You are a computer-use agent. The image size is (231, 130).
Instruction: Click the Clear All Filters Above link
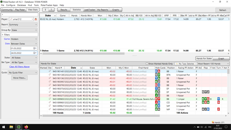click(x=19, y=67)
